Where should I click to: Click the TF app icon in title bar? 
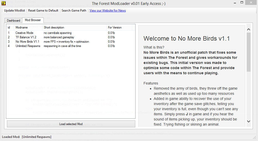tap(4, 3)
